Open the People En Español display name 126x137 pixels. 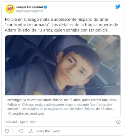coord(30,7)
